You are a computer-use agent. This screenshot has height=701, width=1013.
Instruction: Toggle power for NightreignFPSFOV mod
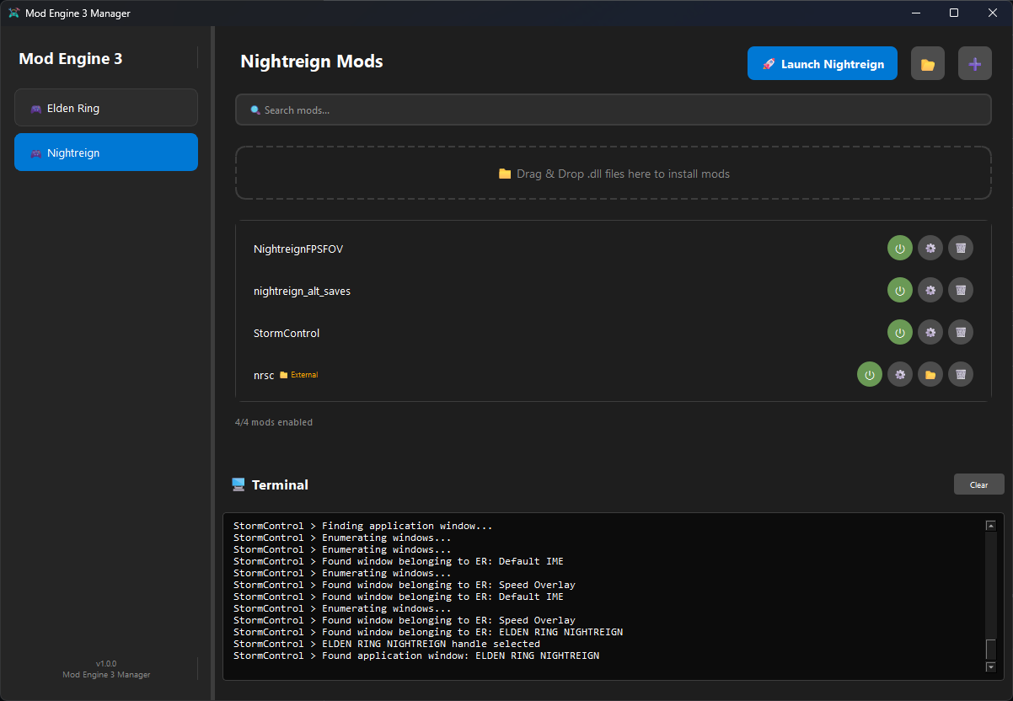click(x=900, y=249)
